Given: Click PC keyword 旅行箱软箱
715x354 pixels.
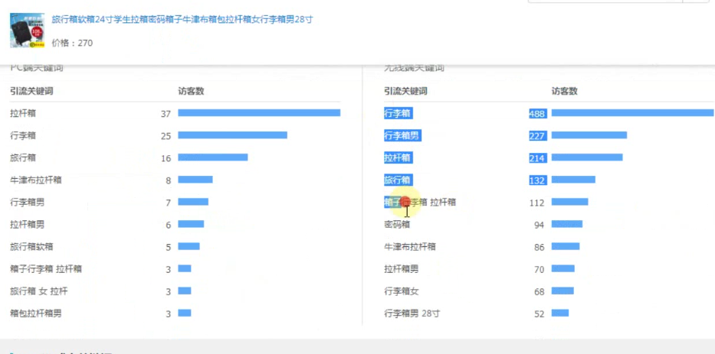Looking at the screenshot, I should 31,246.
